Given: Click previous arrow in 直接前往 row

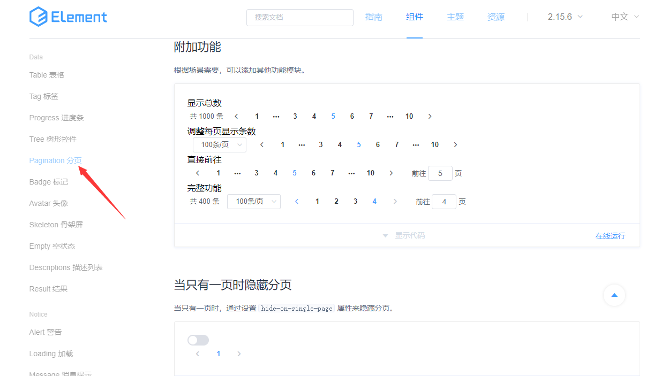Looking at the screenshot, I should pos(198,173).
